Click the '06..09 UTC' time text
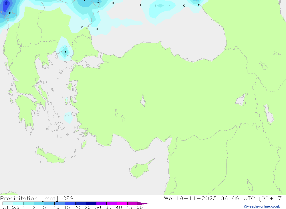This screenshot has height=209, width=286. [237, 198]
